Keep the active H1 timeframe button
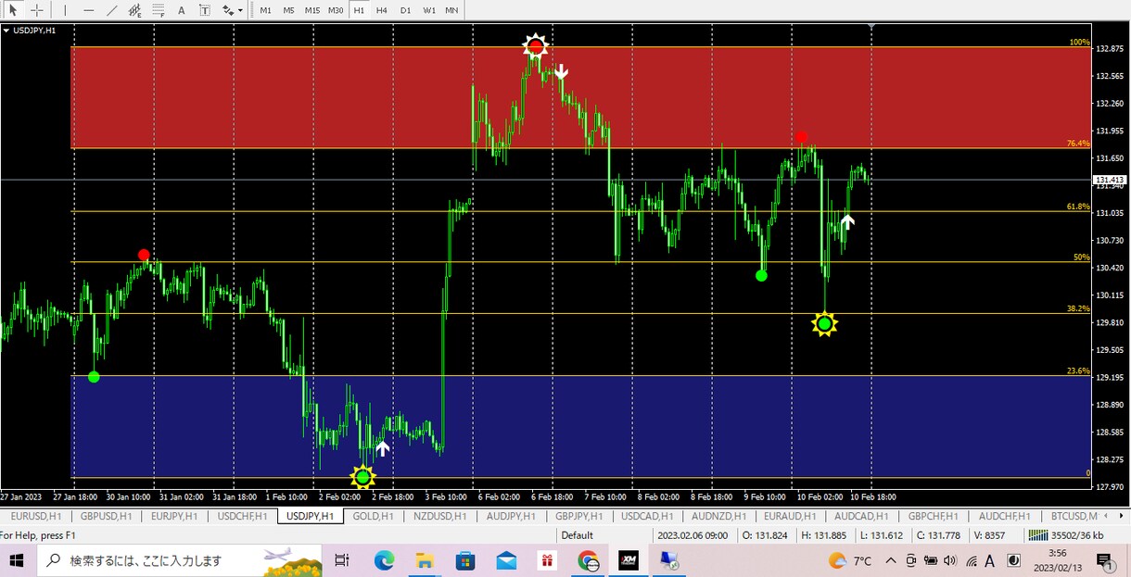1131x577 pixels. pyautogui.click(x=359, y=10)
